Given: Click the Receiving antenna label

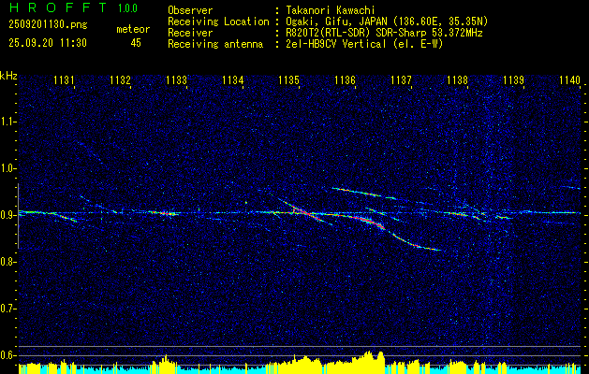Looking at the screenshot, I should point(215,44).
